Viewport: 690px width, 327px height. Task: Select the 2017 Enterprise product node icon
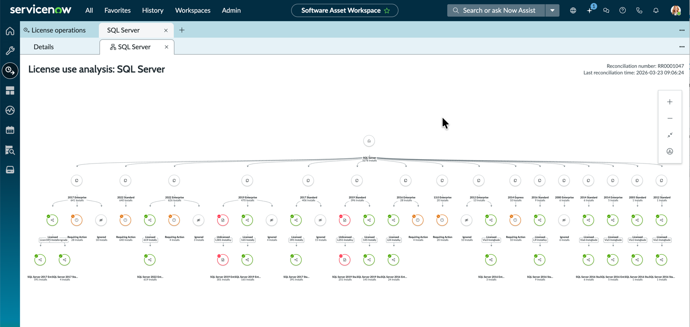point(77,181)
